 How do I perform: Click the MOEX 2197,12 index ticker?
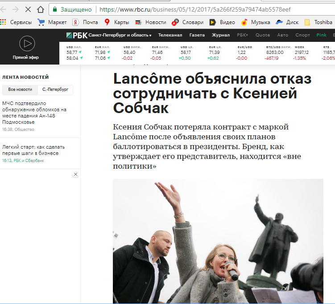coord(301,53)
